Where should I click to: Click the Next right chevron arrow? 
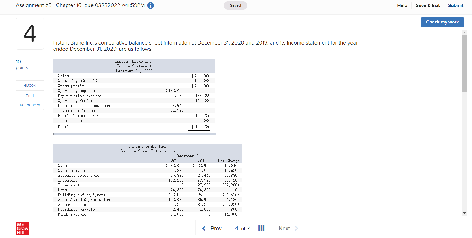tap(297, 229)
